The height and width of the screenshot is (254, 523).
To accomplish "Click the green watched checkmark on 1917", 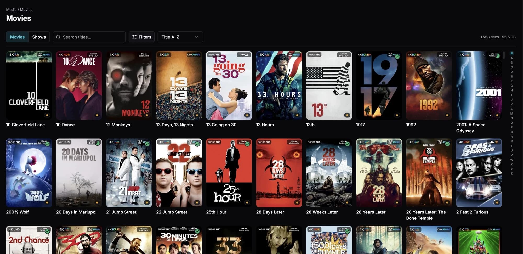I will pos(397,56).
